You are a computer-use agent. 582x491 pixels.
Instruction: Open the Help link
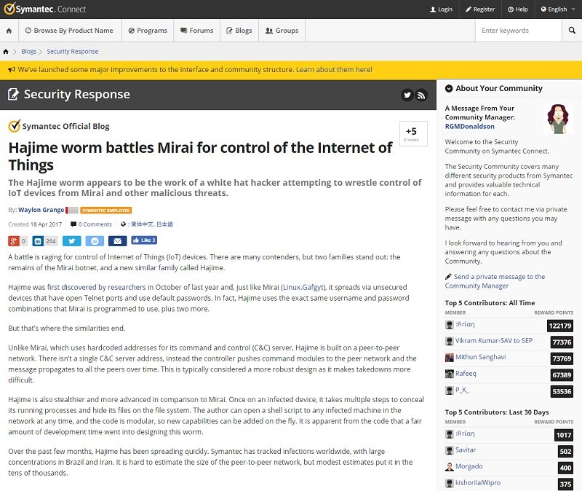[518, 9]
